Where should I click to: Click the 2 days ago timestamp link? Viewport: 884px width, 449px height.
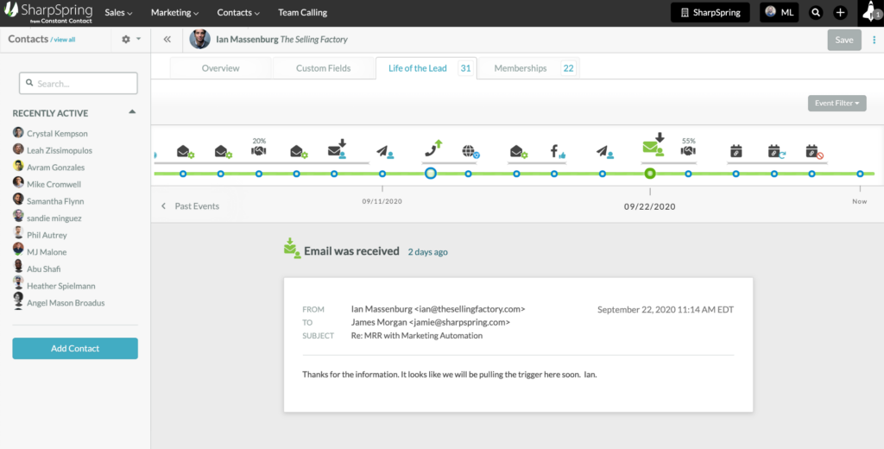pos(427,252)
